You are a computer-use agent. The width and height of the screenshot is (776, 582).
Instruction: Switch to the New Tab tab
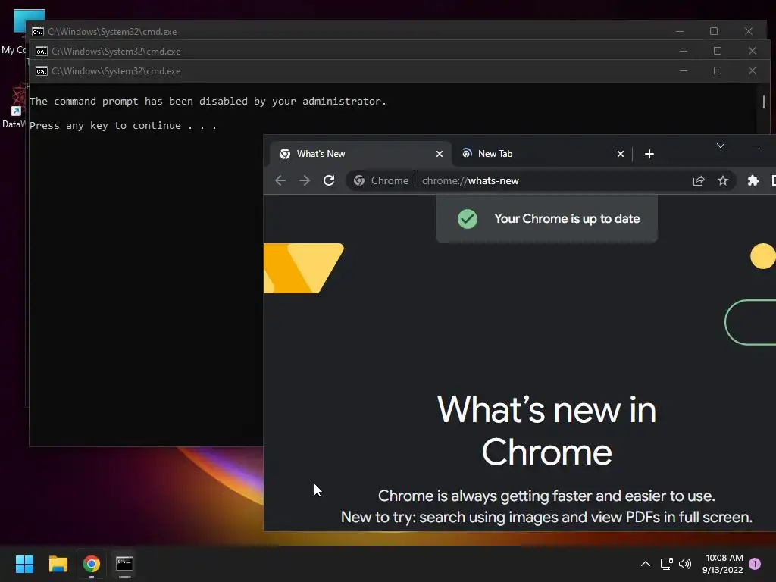tap(543, 154)
